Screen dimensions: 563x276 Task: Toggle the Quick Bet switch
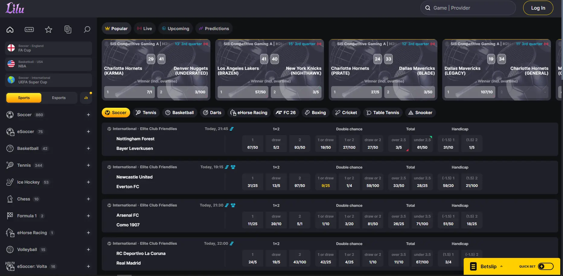[546, 266]
